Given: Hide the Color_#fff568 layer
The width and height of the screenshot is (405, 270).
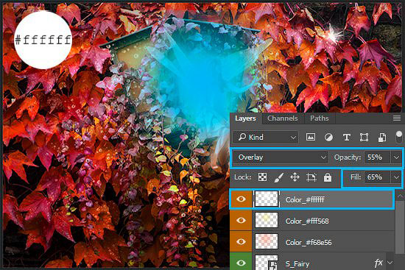Looking at the screenshot, I should click(x=241, y=221).
